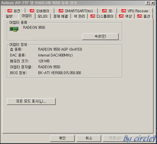Click the 속성(P) button
This screenshot has height=144, width=157.
click(100, 37)
